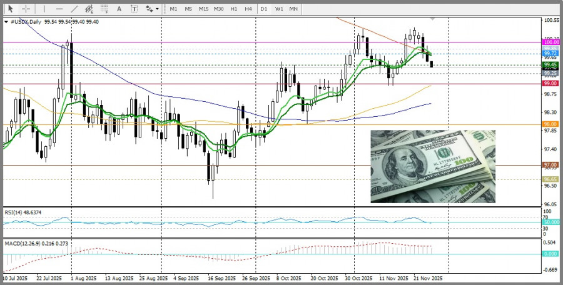Choose the trendline drawing tool
Screen dimensions: 563x285
[x=74, y=9]
